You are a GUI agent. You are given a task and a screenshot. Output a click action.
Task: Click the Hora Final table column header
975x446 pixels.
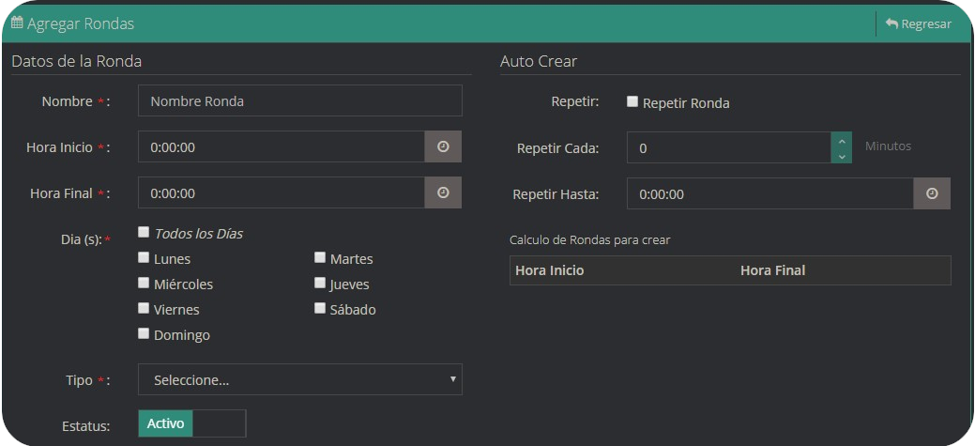772,270
